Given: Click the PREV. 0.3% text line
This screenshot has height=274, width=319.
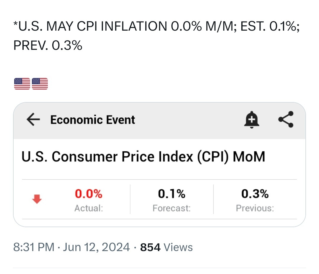Looking at the screenshot, I should (48, 45).
